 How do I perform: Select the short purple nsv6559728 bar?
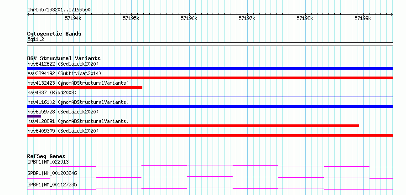point(34,116)
